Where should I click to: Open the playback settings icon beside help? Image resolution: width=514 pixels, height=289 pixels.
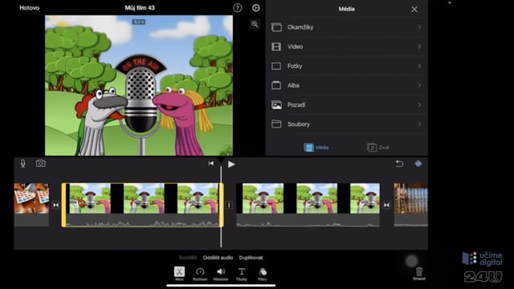click(x=256, y=8)
